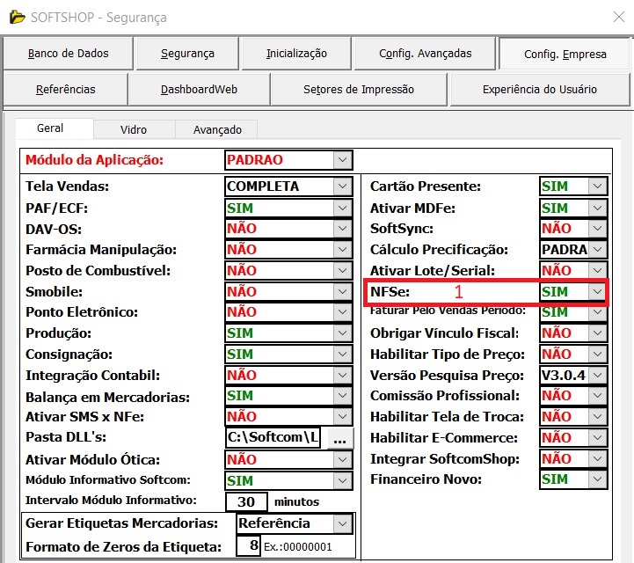
Task: Browse Pasta DLL's folder with ellipsis button
Action: point(339,438)
